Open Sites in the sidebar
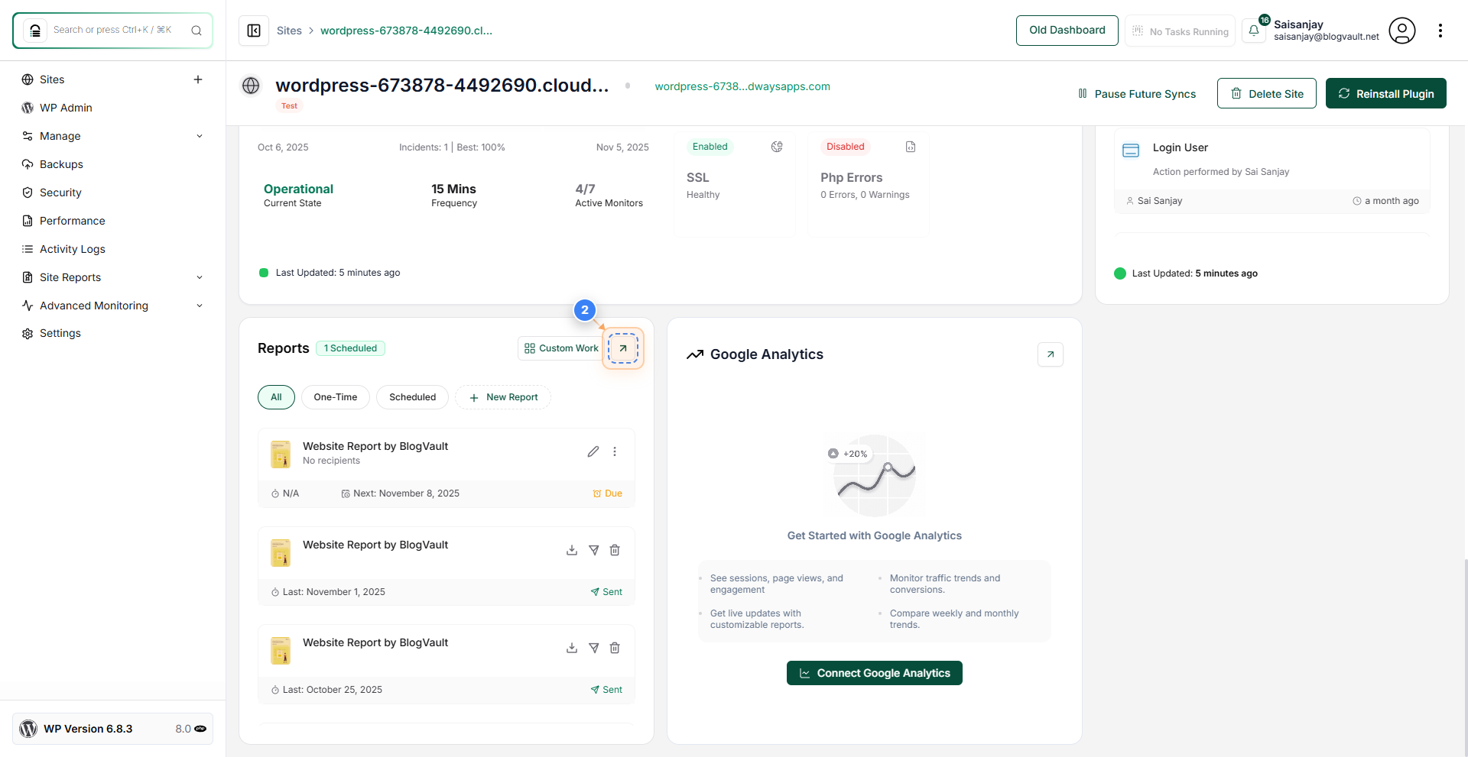Image resolution: width=1468 pixels, height=757 pixels. click(52, 79)
